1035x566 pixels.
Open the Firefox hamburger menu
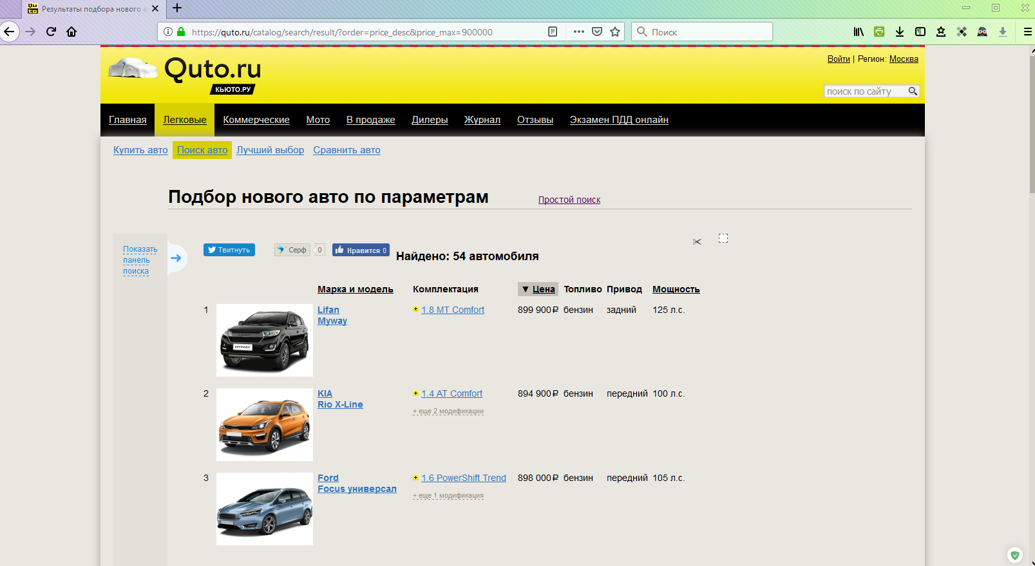pos(1027,32)
